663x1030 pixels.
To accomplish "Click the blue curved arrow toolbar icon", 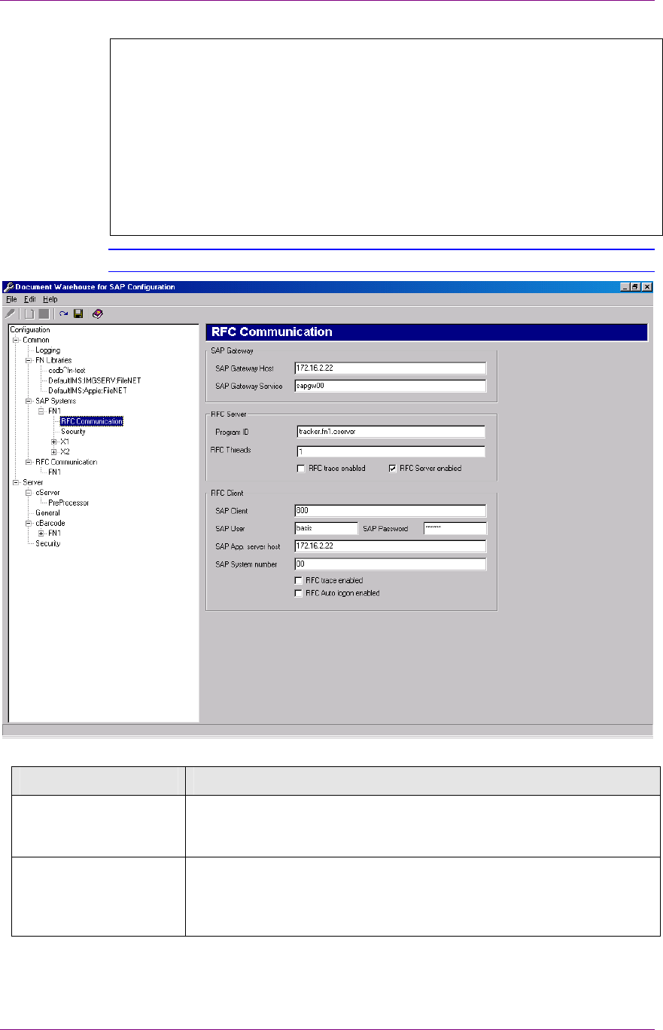I will click(64, 313).
